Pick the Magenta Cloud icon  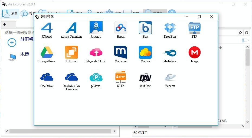[96, 53]
